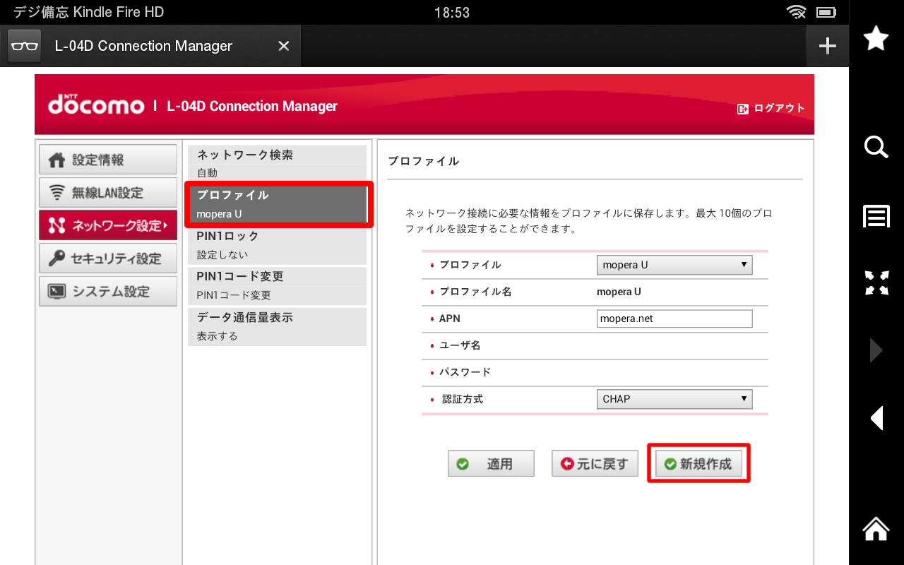Tap the bookmark star icon
Viewport: 904px width, 565px height.
[x=876, y=38]
